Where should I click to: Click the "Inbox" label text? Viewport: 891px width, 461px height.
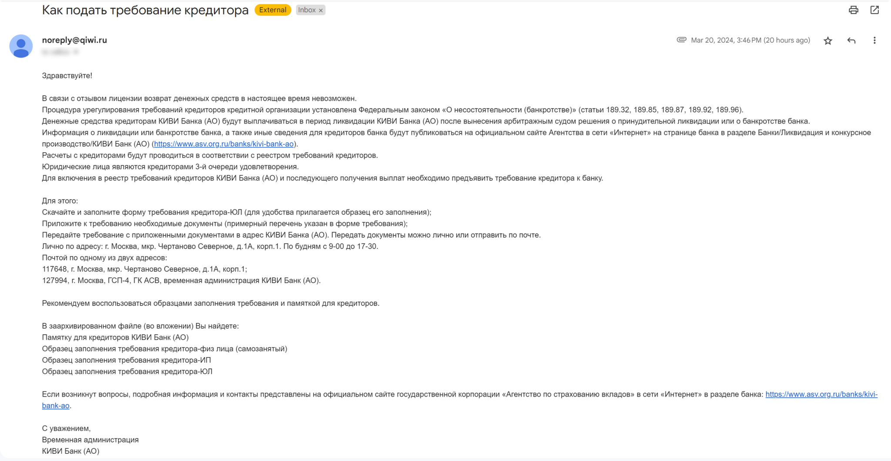tap(307, 10)
